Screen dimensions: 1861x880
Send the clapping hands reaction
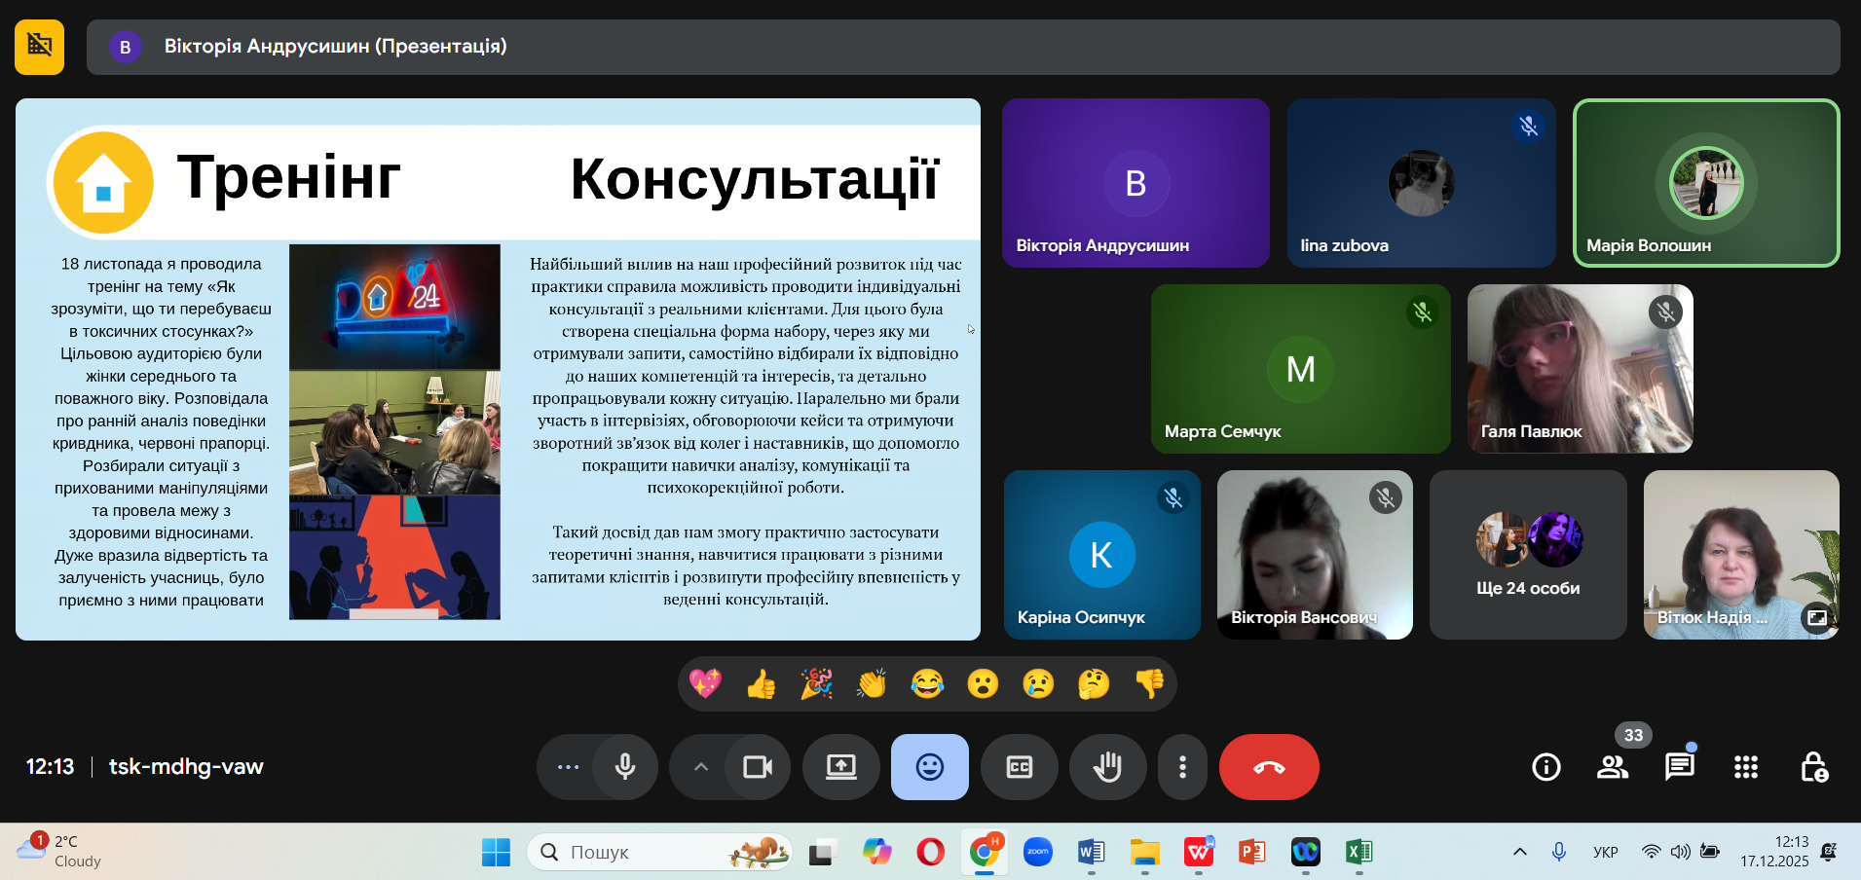pyautogui.click(x=872, y=684)
